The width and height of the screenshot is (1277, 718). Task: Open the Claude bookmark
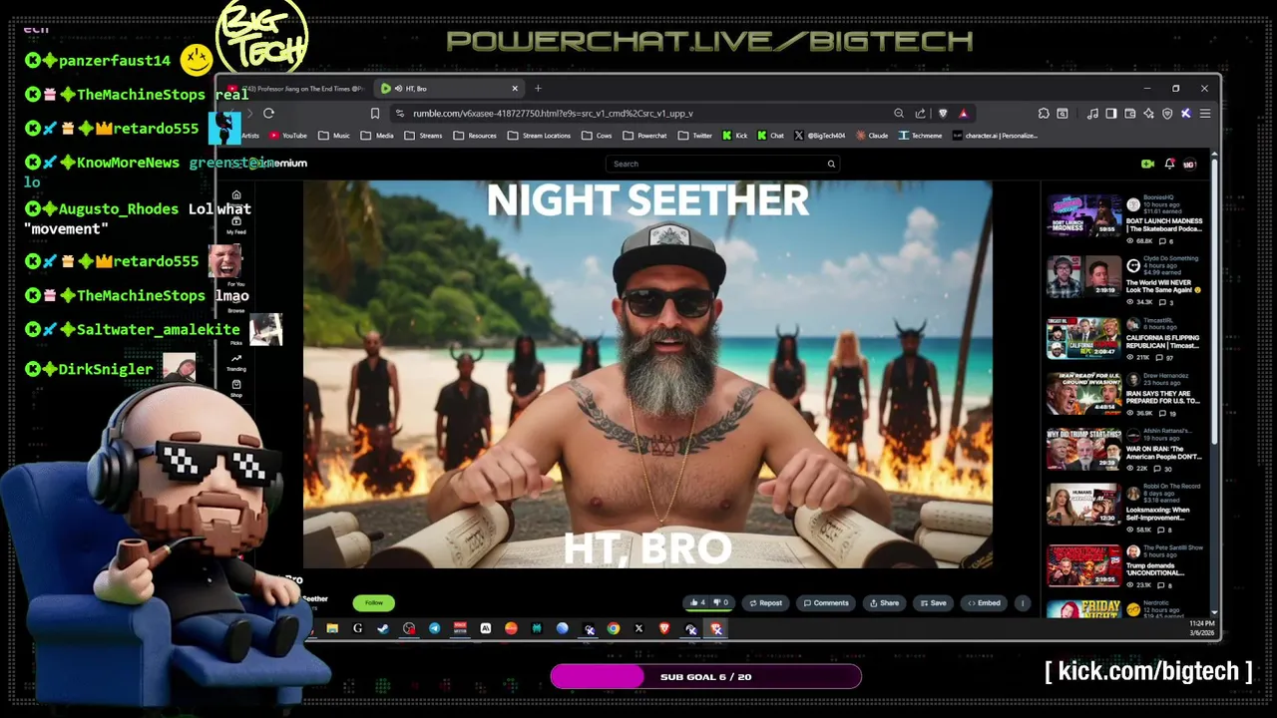871,136
